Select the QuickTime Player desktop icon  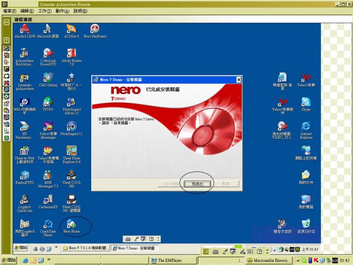[x=48, y=228]
